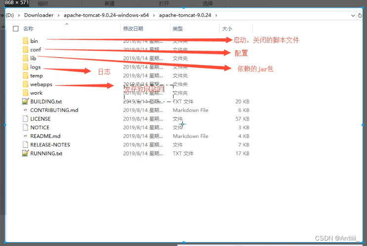The width and height of the screenshot is (367, 246).
Task: Expand chevron after apache-tomcat-9.0.24-windows-x64
Action: [154, 15]
